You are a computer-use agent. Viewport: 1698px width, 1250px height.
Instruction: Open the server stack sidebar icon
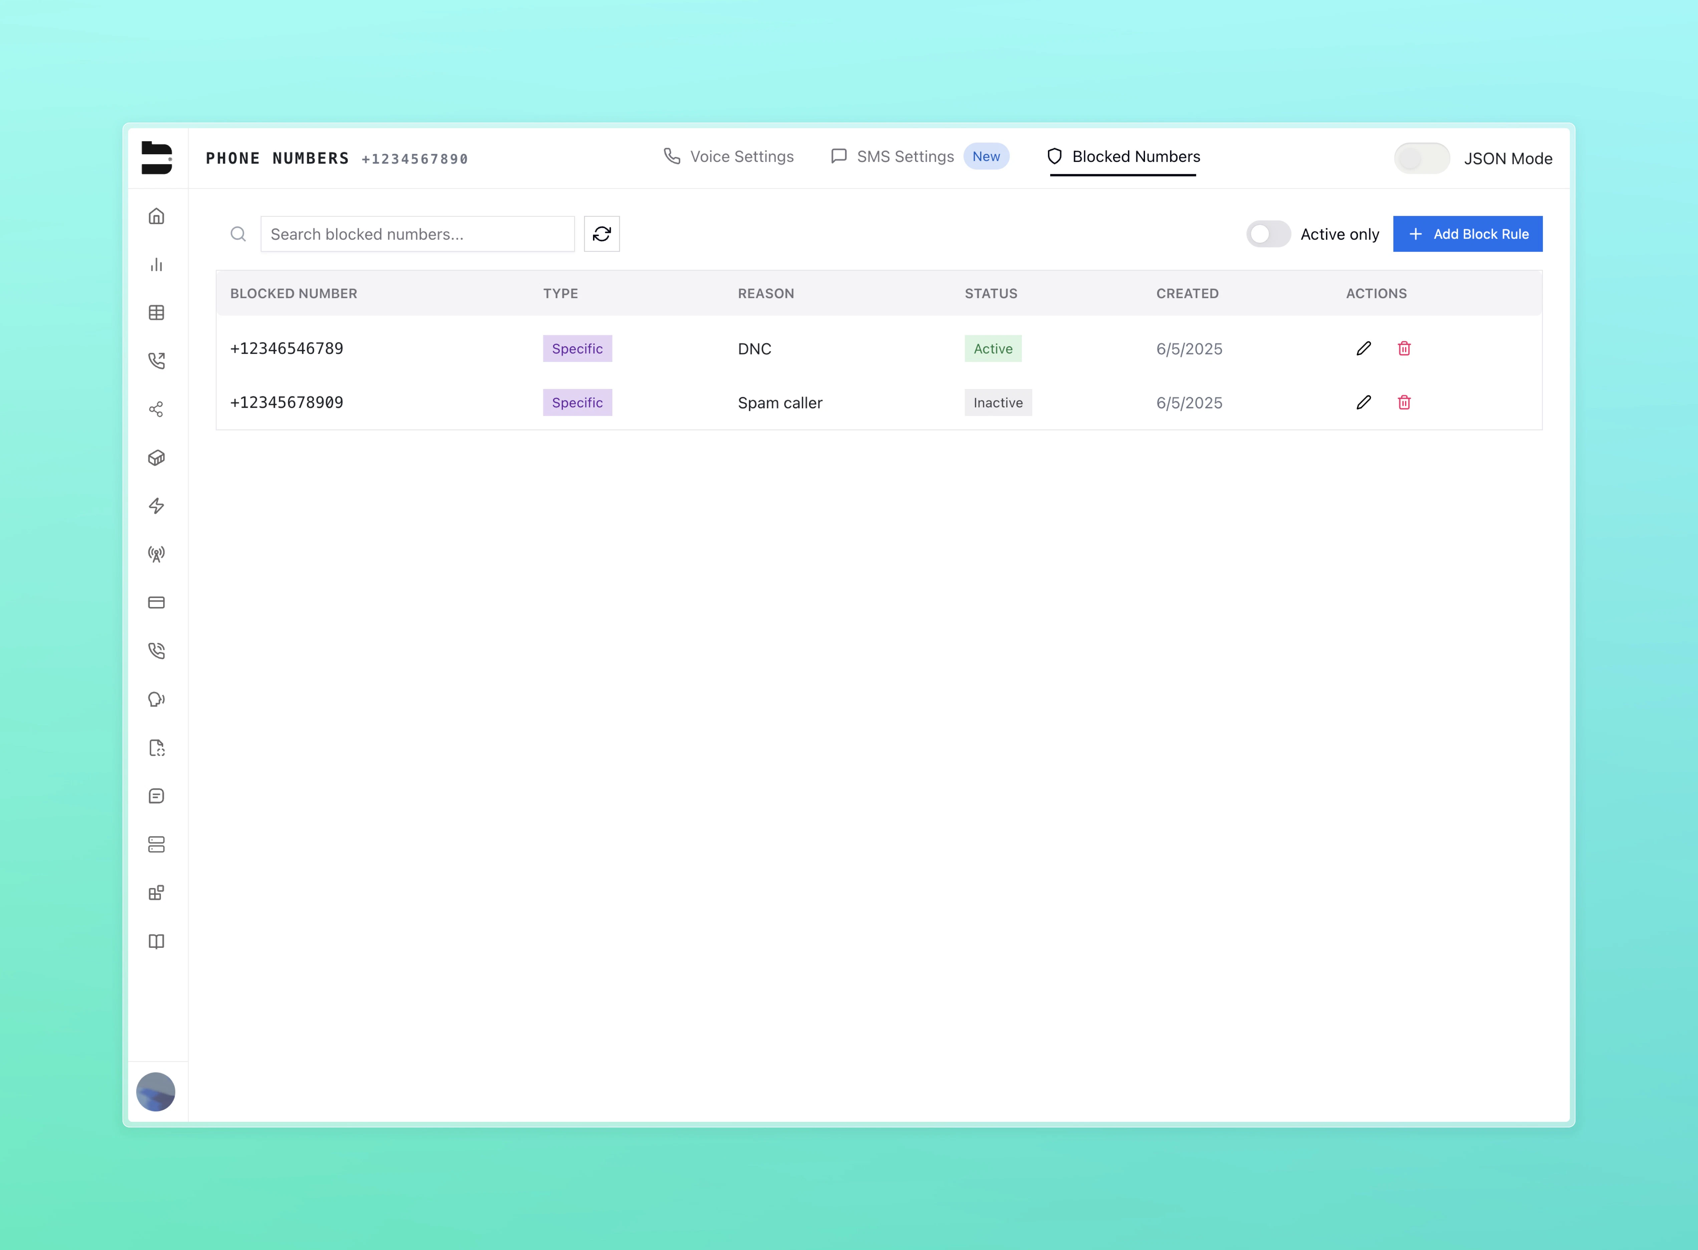point(157,844)
